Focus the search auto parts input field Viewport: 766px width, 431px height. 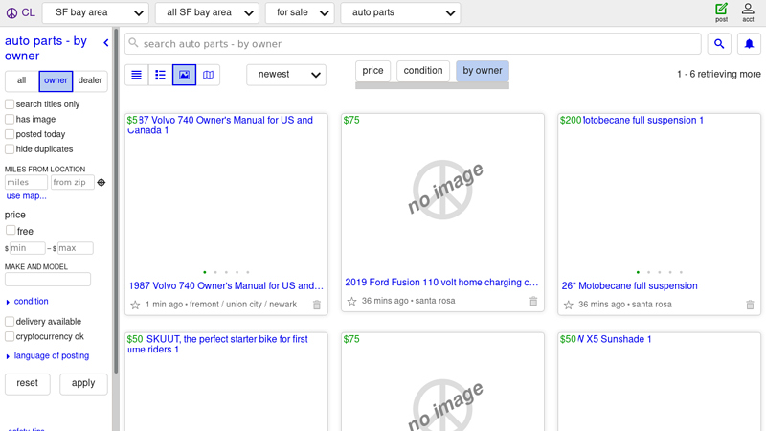[x=414, y=44]
